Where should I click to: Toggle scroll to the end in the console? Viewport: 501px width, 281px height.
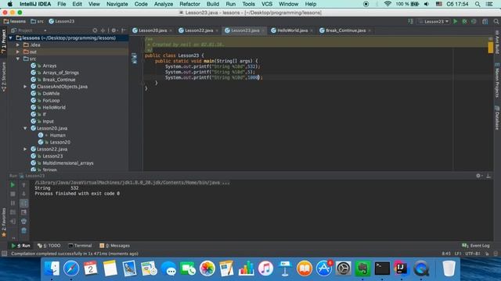pos(23,212)
